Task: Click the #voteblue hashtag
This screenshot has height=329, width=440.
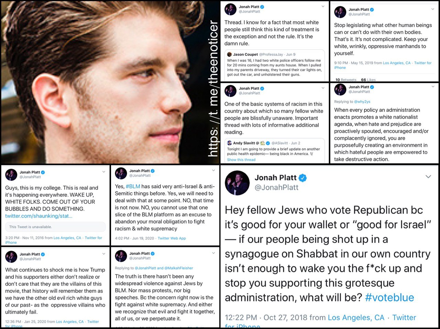Action: pos(389,298)
